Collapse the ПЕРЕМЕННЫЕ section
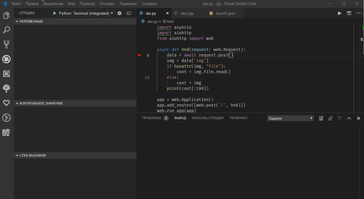 point(75,21)
